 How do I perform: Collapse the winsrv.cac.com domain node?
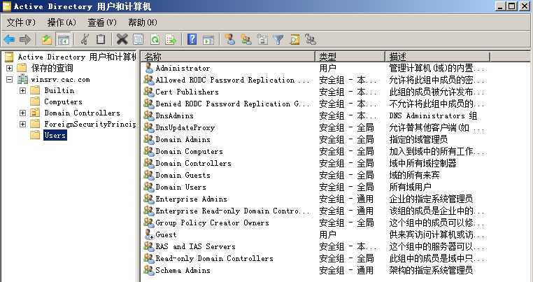(10, 80)
